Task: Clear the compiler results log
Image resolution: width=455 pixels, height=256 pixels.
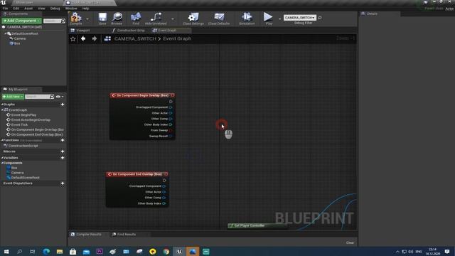Action: pos(350,242)
